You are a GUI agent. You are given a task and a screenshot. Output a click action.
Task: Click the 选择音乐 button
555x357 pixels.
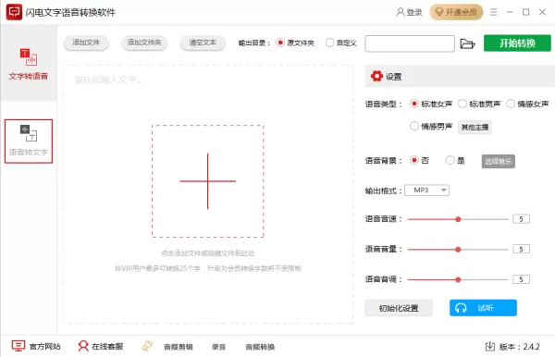(498, 161)
